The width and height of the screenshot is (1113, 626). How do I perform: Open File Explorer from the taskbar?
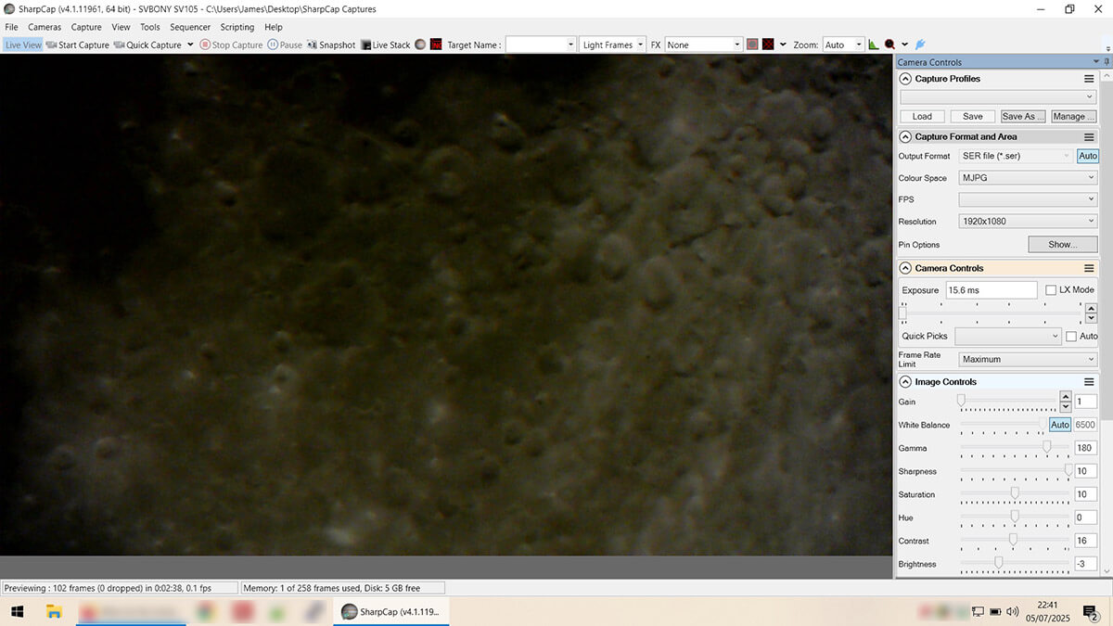point(54,611)
